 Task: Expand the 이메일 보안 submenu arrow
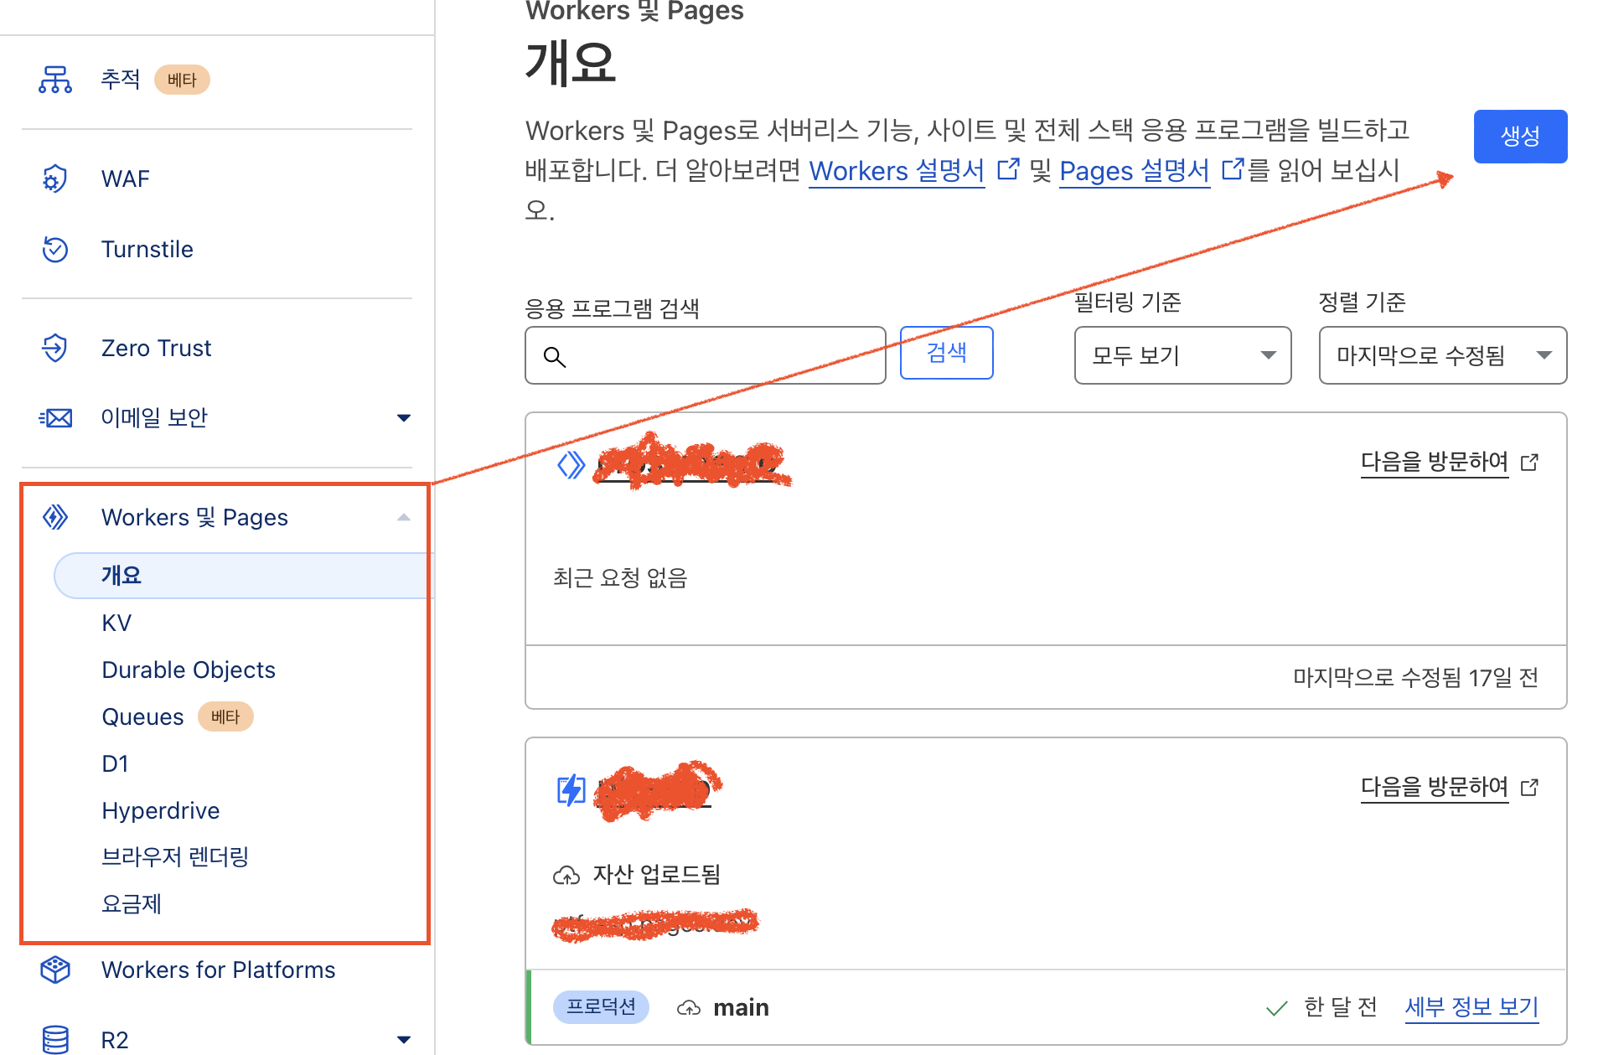[404, 417]
